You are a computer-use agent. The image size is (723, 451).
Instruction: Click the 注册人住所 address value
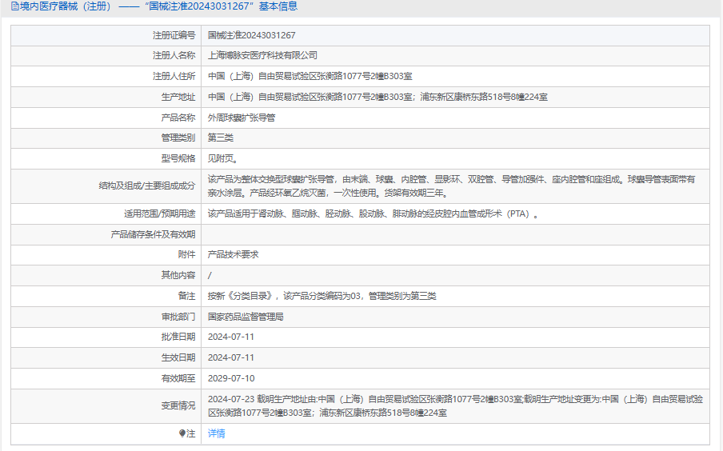pyautogui.click(x=310, y=76)
